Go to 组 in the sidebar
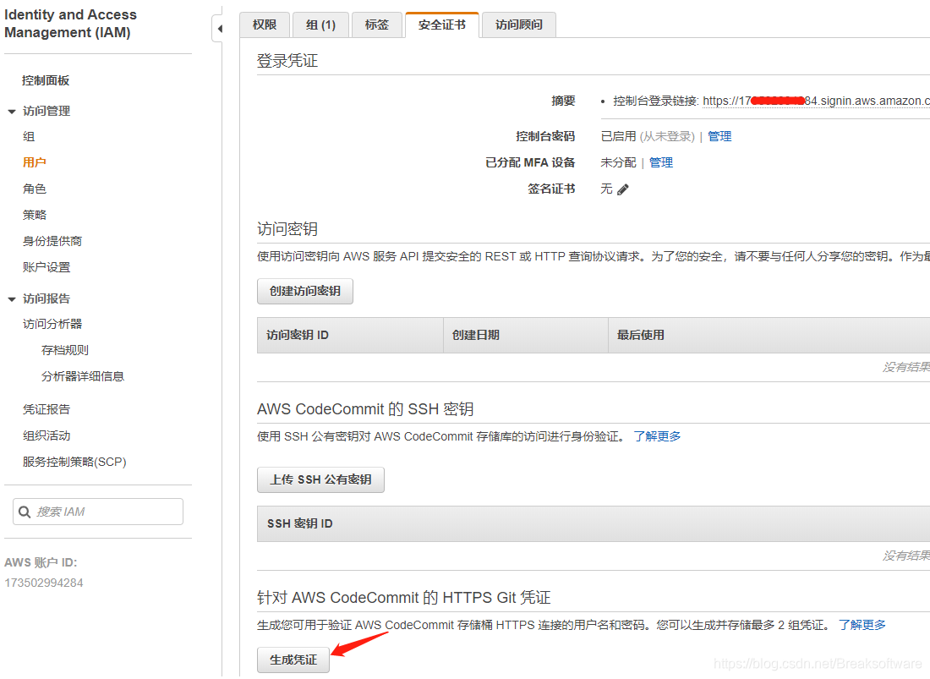 (x=29, y=136)
